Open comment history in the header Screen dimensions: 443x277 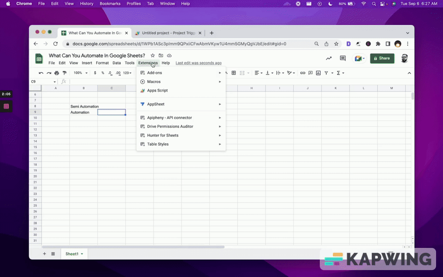pos(343,58)
